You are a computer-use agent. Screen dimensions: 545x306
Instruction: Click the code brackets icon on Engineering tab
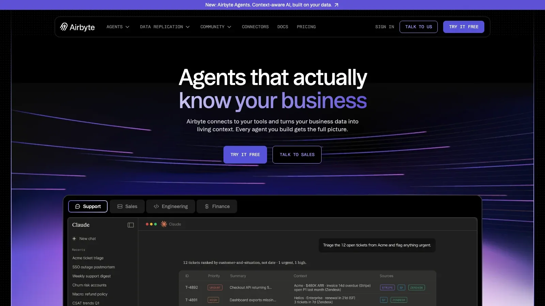(156, 206)
